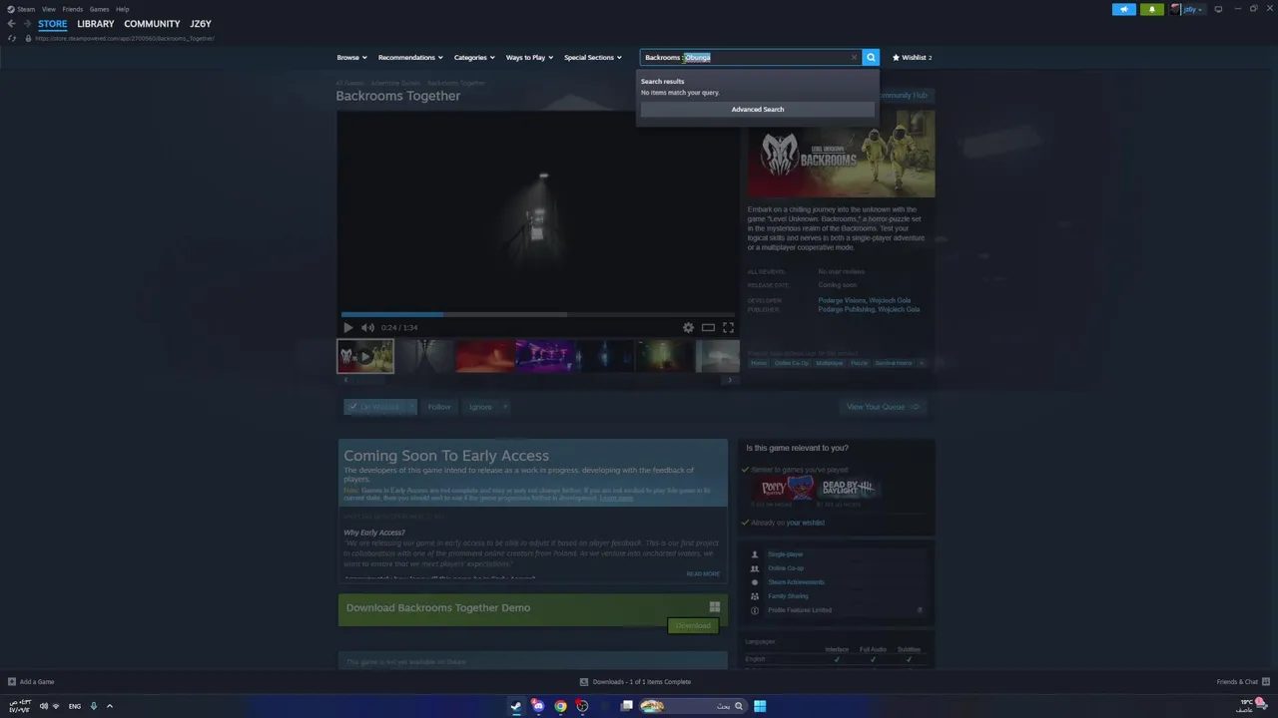Open the Single-player feature link

(785, 554)
